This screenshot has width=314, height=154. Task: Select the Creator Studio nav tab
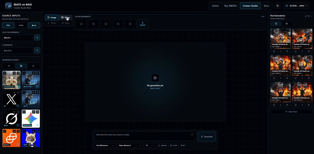click(250, 6)
